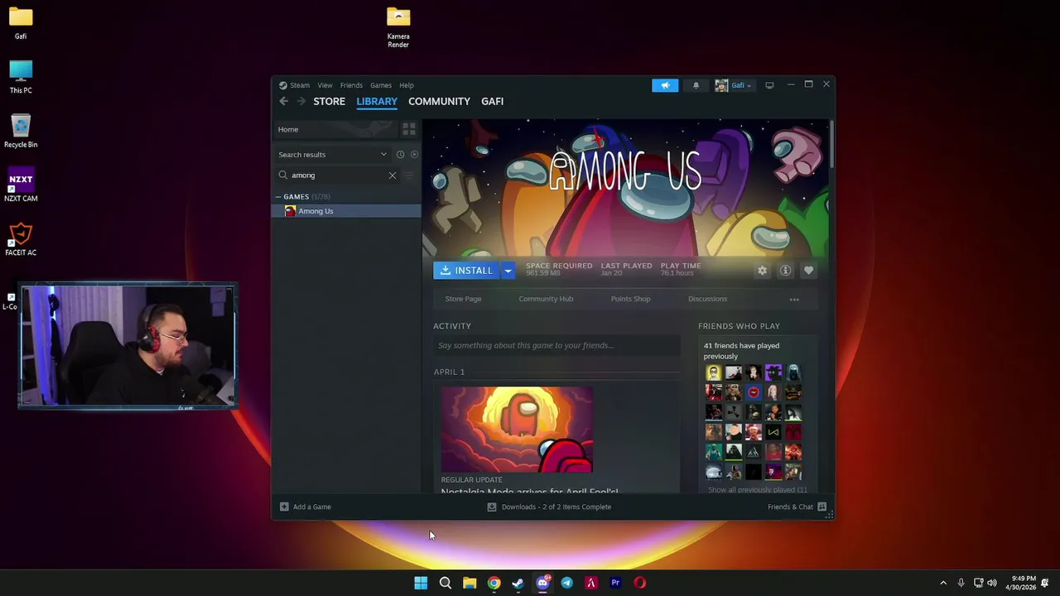Switch library to grid collections view
The image size is (1060, 596).
(408, 129)
